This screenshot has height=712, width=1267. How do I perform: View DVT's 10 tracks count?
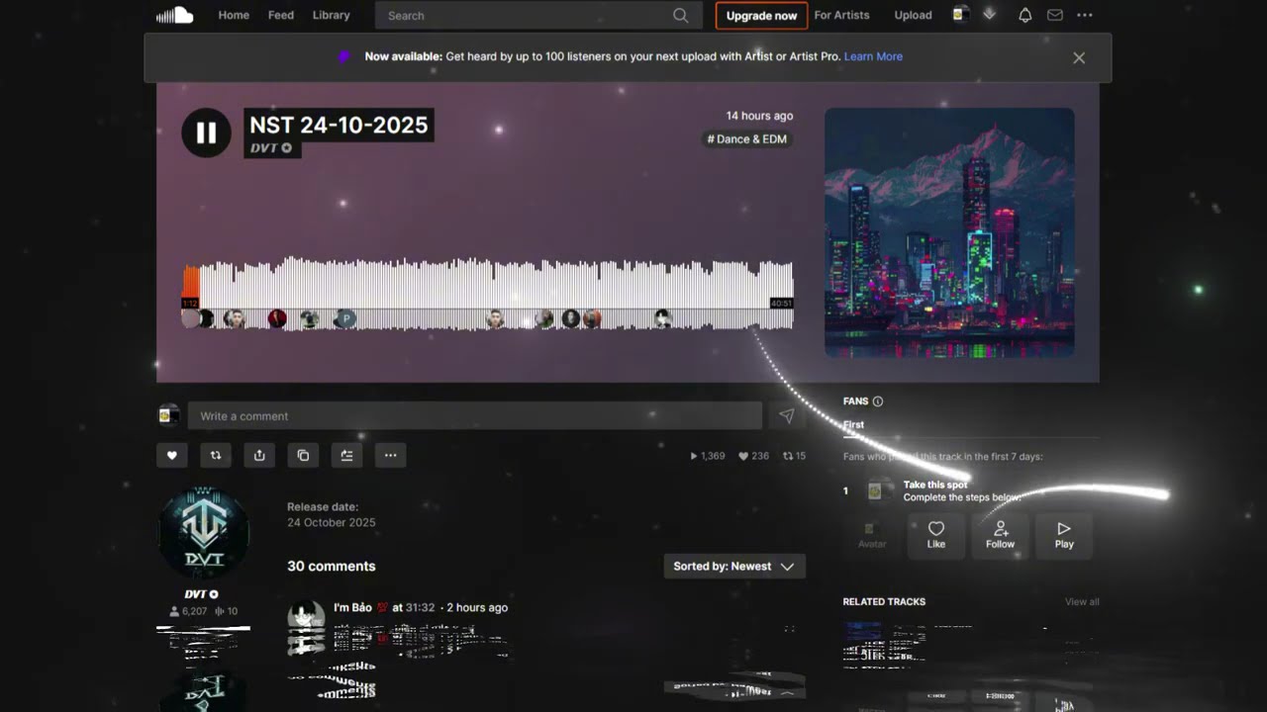click(226, 611)
